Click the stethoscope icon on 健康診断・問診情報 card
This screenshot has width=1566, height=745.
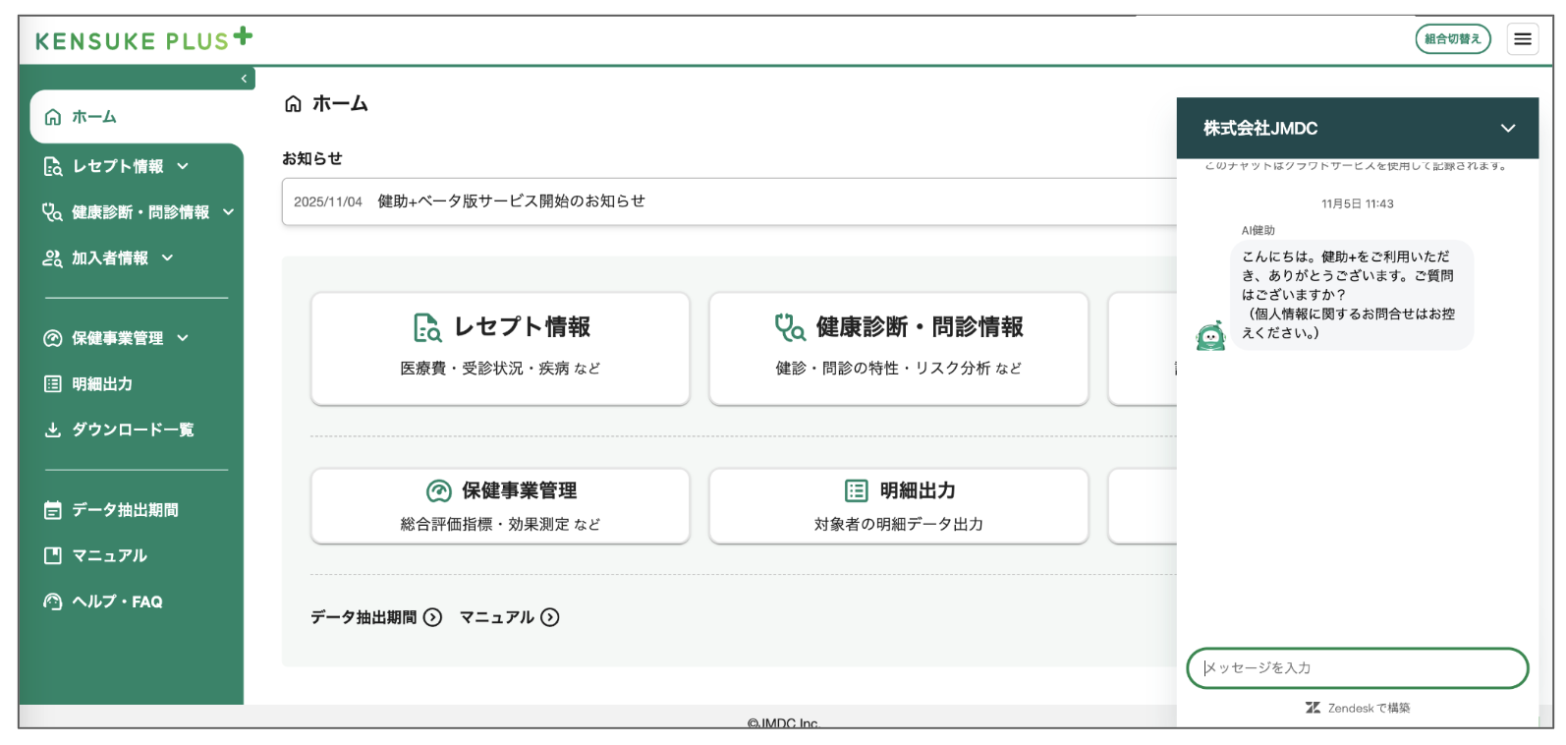(790, 326)
